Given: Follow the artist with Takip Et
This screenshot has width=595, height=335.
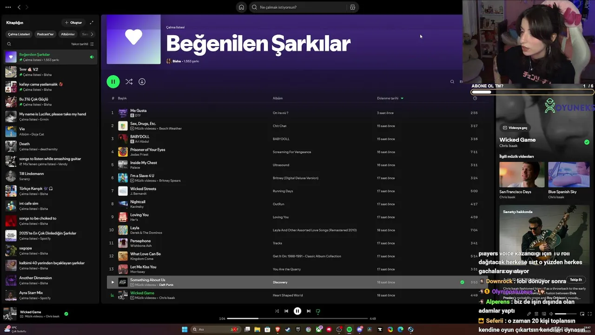Looking at the screenshot, I should [576, 280].
